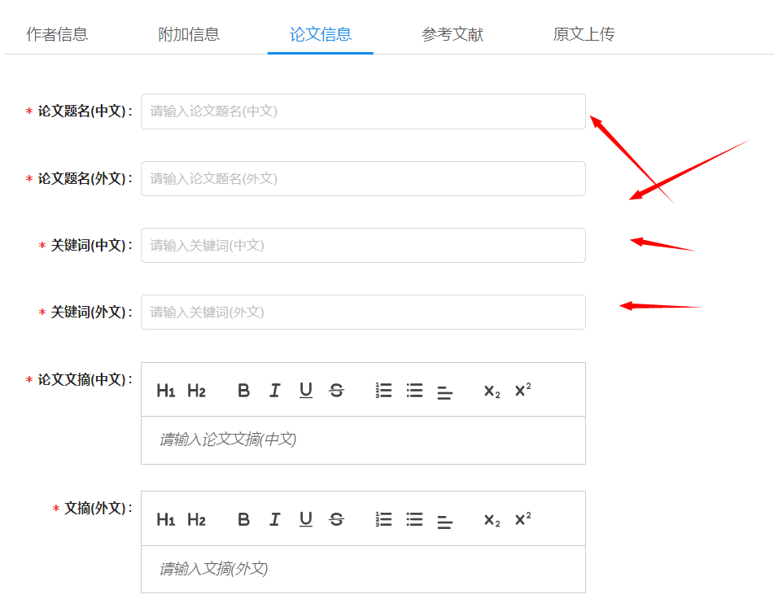Apply strikethrough in Chinese abstract toolbar
The height and width of the screenshot is (612, 774).
336,390
